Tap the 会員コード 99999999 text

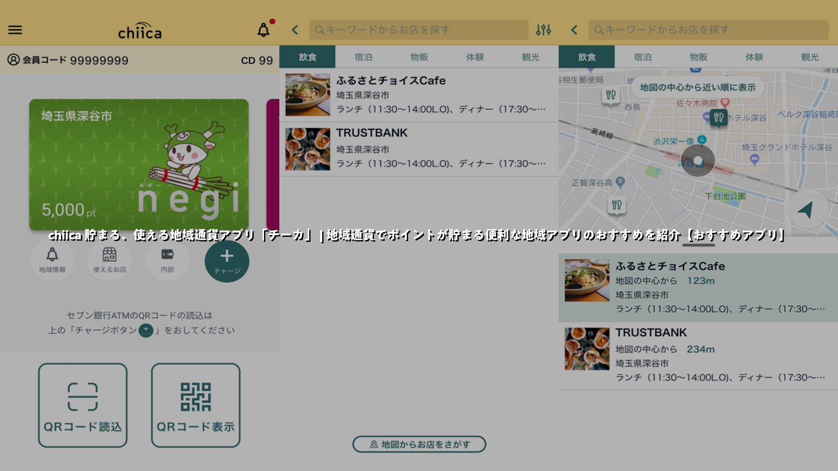pos(76,60)
